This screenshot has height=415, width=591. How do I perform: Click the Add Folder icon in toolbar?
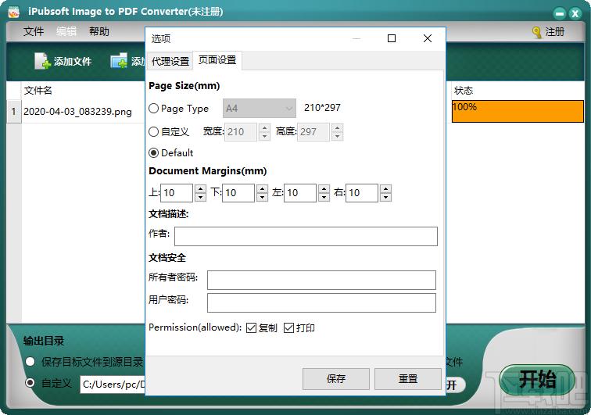pos(119,61)
